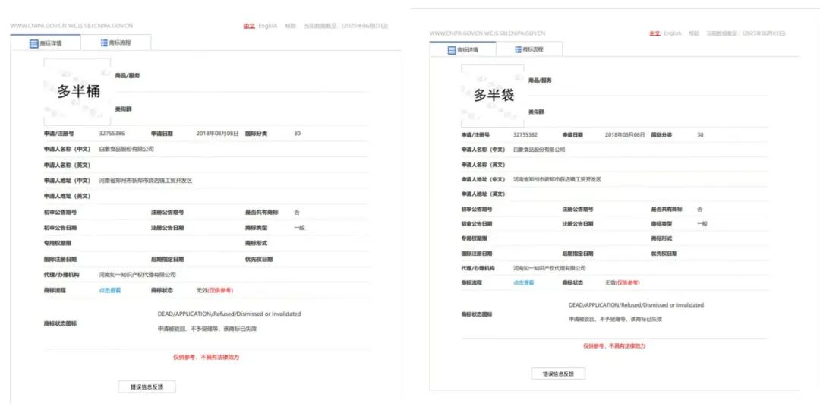The image size is (820, 410).
Task: Click the applicant address value in 多半桶 page
Action: [146, 181]
